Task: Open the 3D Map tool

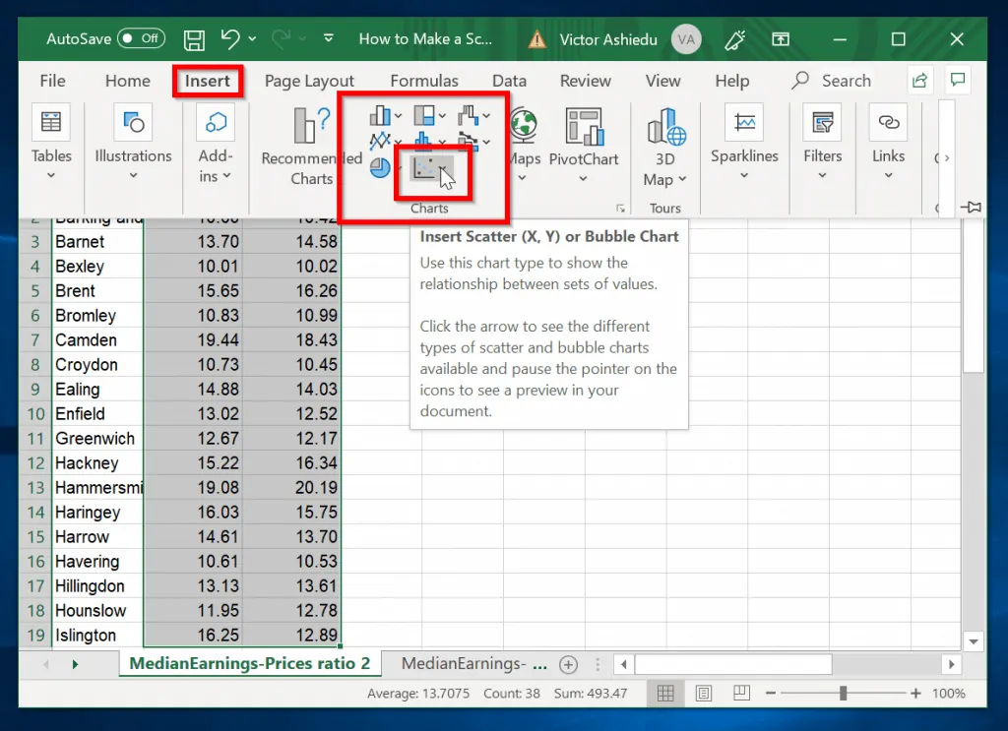Action: [665, 128]
